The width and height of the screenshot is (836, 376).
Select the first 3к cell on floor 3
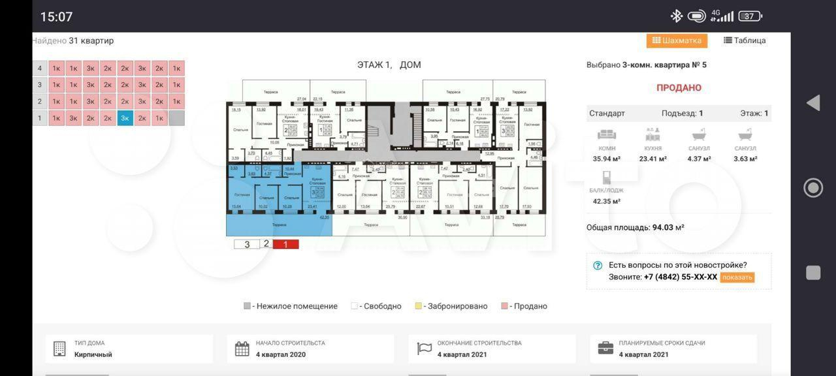[91, 85]
